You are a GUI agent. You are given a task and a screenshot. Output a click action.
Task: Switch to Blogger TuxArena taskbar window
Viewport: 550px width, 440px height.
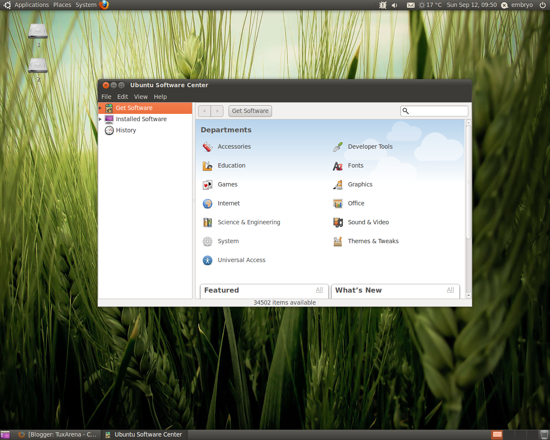(58, 434)
